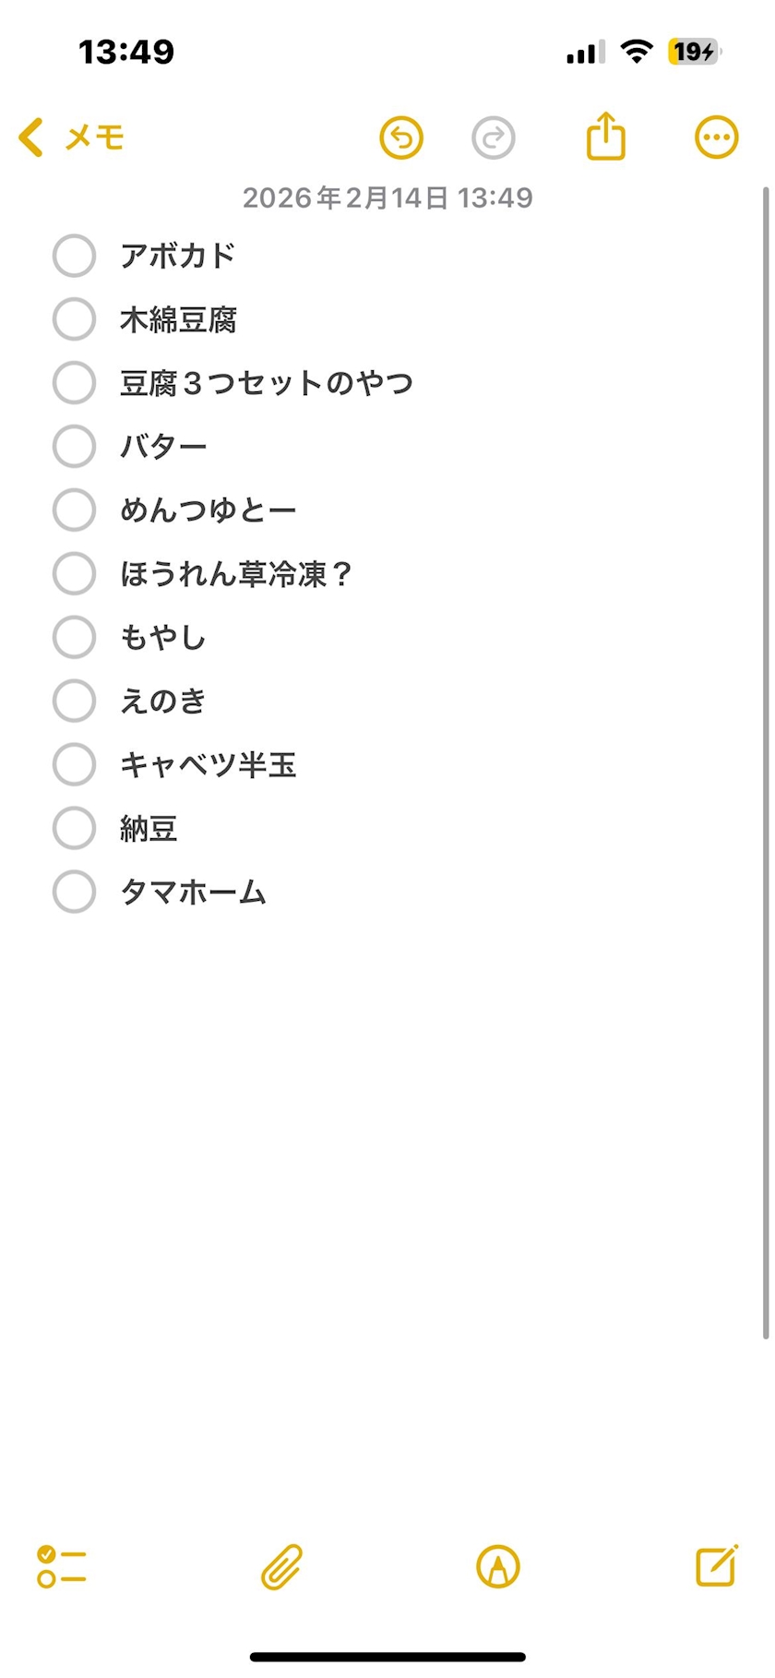Open the more options ellipsis menu
The width and height of the screenshot is (775, 1678).
tap(717, 138)
